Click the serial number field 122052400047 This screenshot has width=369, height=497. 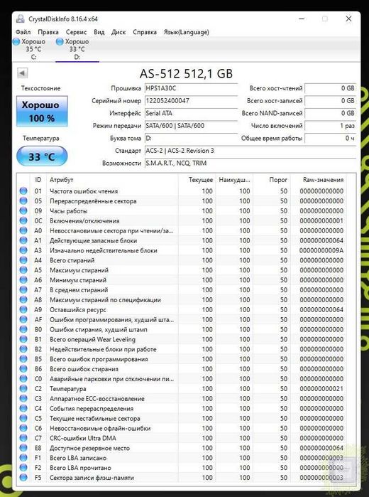coord(191,101)
